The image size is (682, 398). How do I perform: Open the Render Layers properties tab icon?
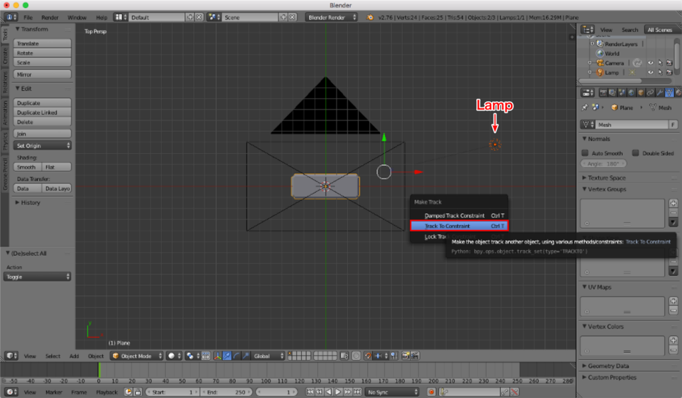[x=612, y=93]
